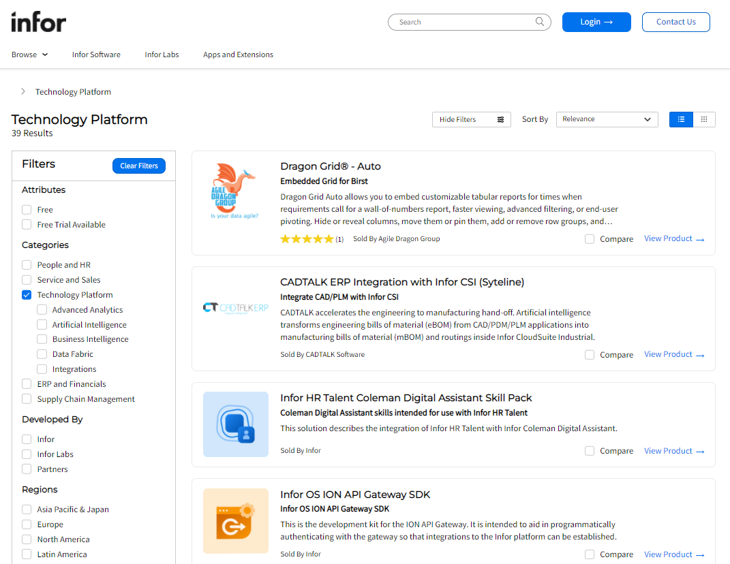The image size is (730, 564).
Task: Click Sold By CADTALK Software text
Action: [x=322, y=355]
